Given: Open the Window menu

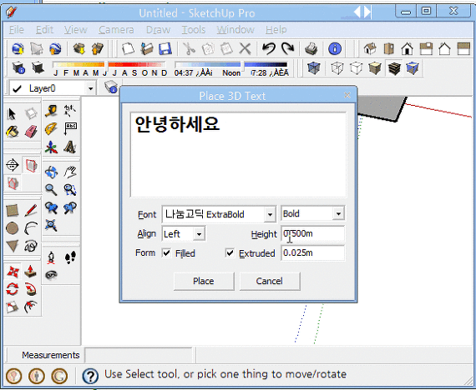Looking at the screenshot, I should tap(235, 30).
